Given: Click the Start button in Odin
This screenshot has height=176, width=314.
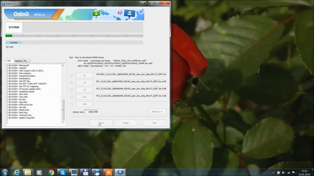Looking at the screenshot, I should (x=101, y=123).
